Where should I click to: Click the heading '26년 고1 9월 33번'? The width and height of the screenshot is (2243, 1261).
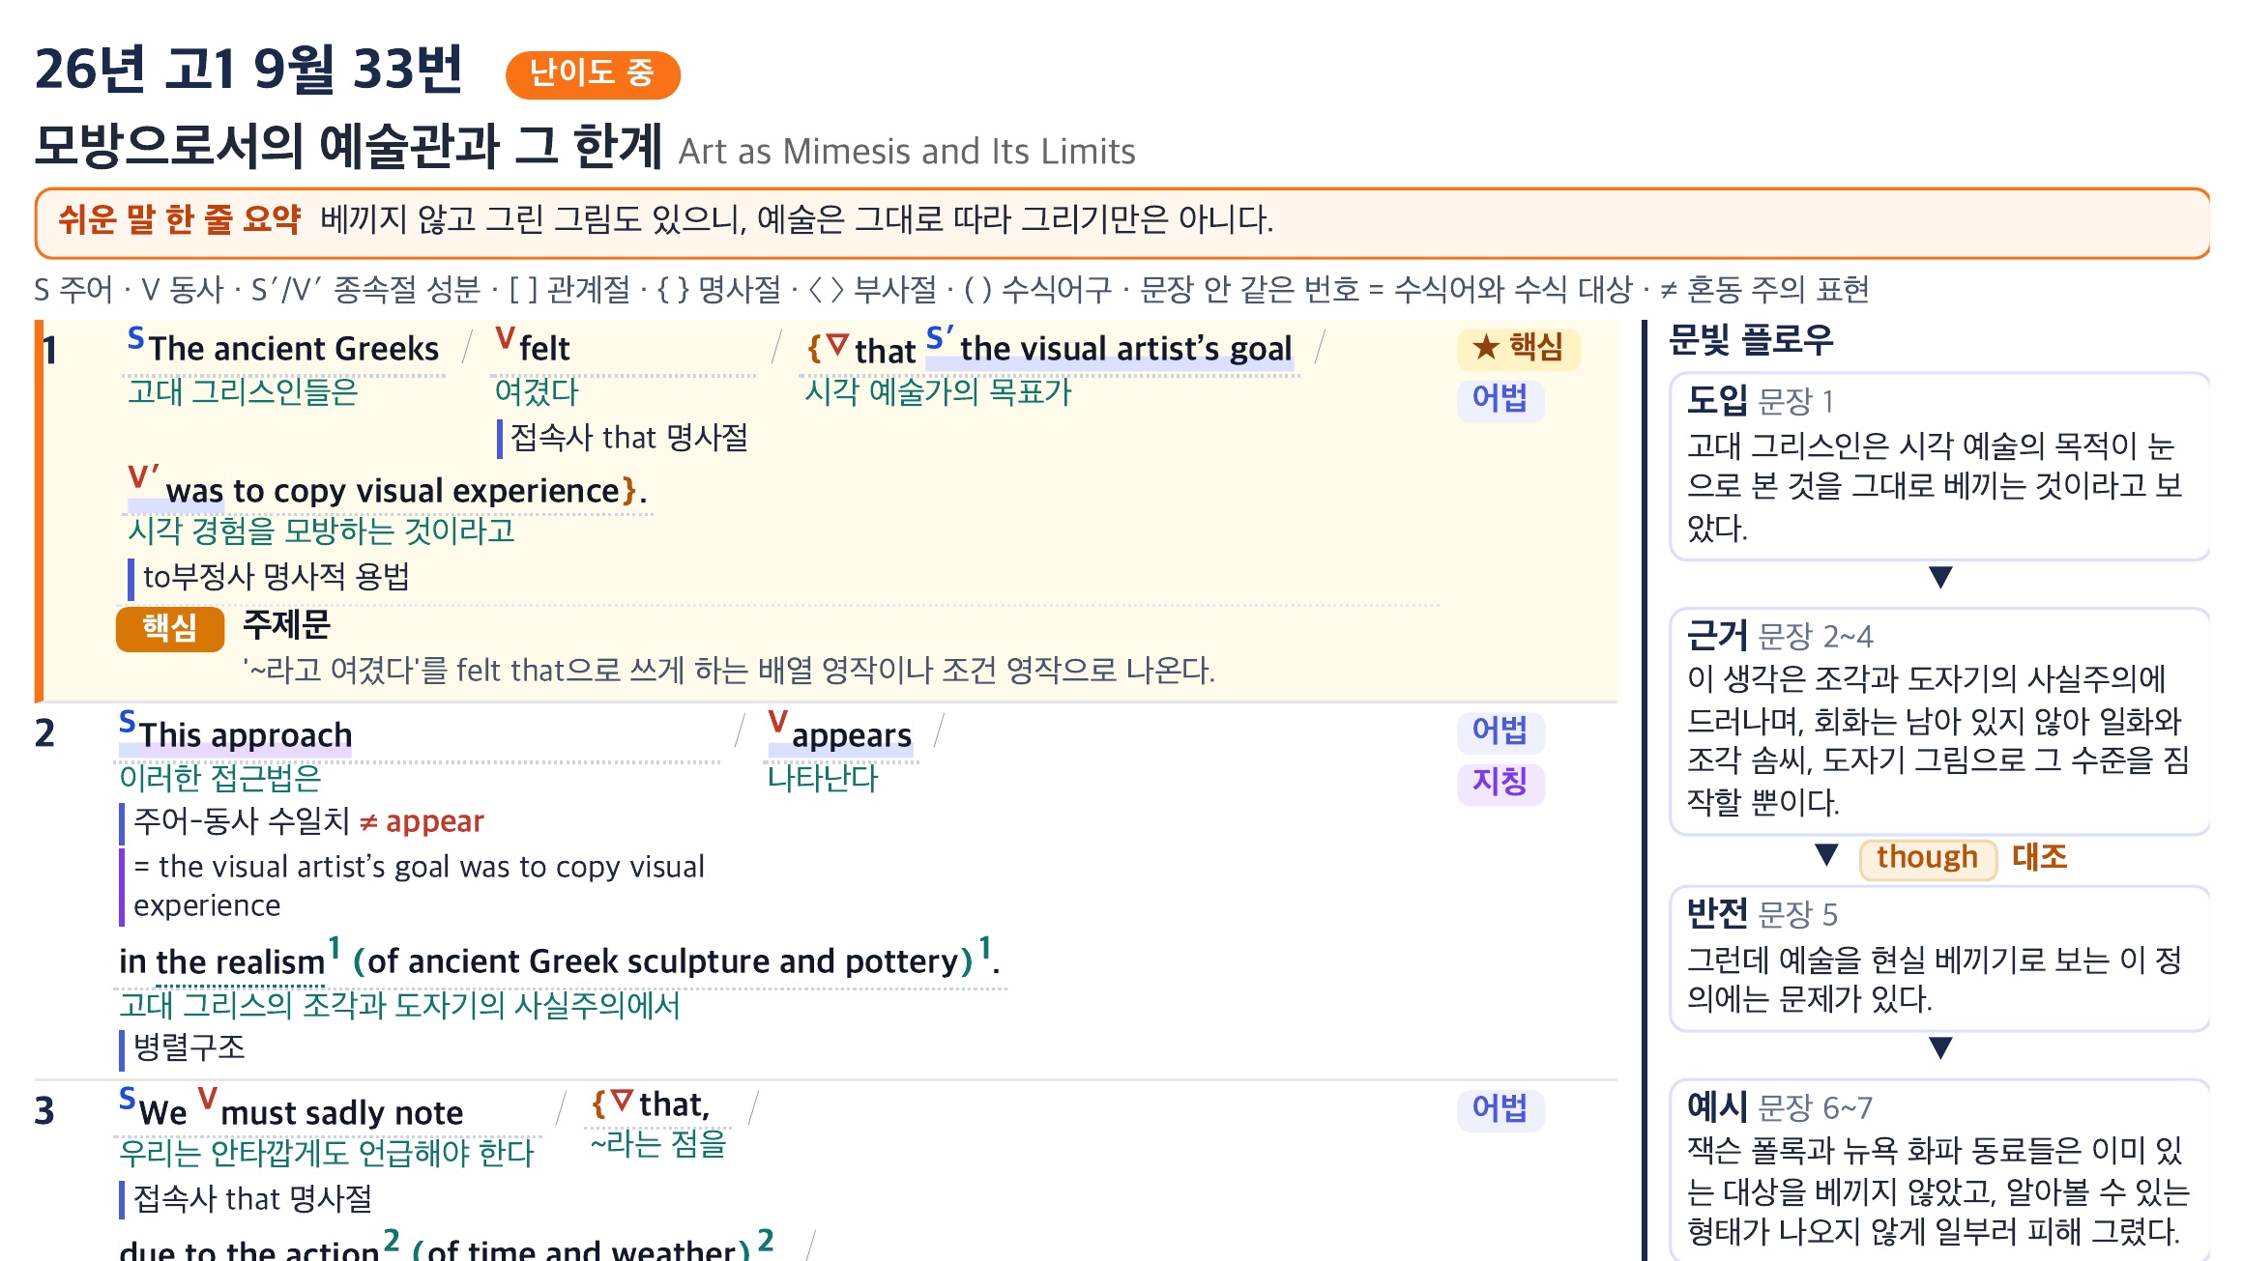click(x=249, y=70)
